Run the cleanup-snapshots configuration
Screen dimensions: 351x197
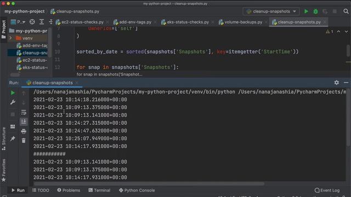click(x=306, y=11)
